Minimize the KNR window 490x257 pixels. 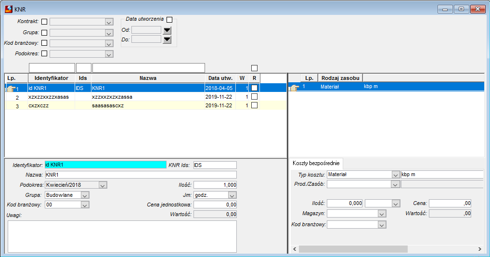pyautogui.click(x=445, y=9)
